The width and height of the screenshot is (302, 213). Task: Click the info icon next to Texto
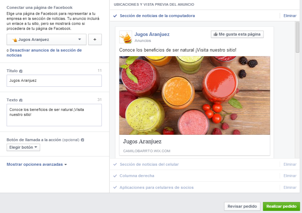(21, 100)
